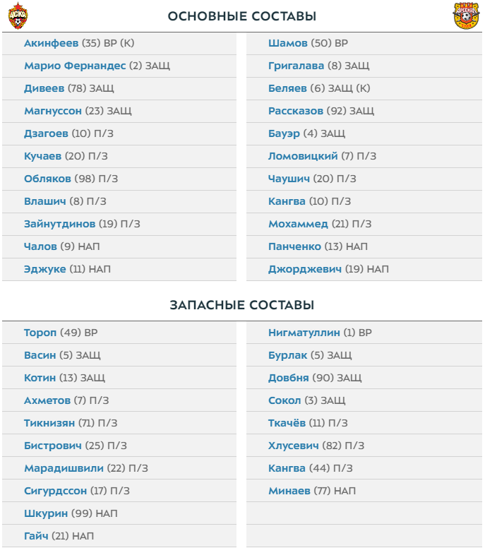Open goalkeeper Шамов profile
Viewport: 485px width, 548px height.
[x=288, y=43]
